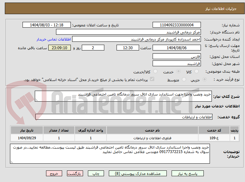Select the کالا radio button

196,71
